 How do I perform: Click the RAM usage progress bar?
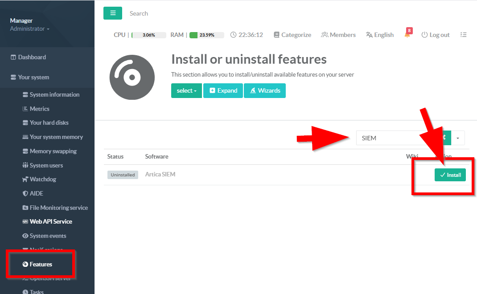207,35
